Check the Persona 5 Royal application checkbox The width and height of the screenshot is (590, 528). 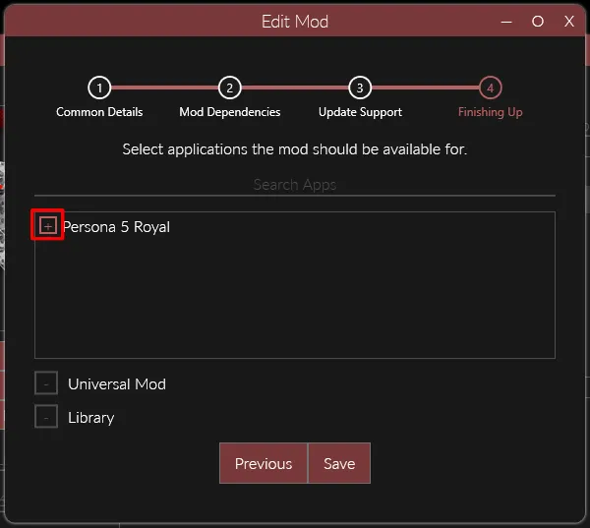(x=48, y=225)
